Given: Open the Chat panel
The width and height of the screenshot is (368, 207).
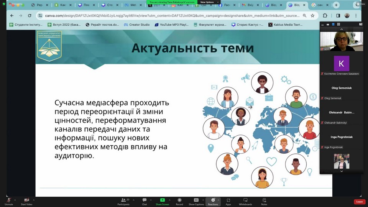Looking at the screenshot, I should point(145,201).
